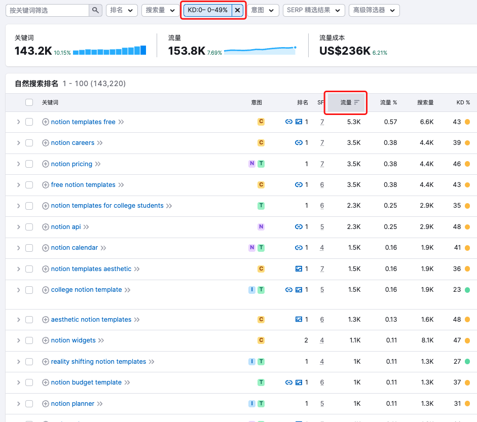Screen dimensions: 477x422
Task: Expand the notion api row details
Action: (18, 227)
